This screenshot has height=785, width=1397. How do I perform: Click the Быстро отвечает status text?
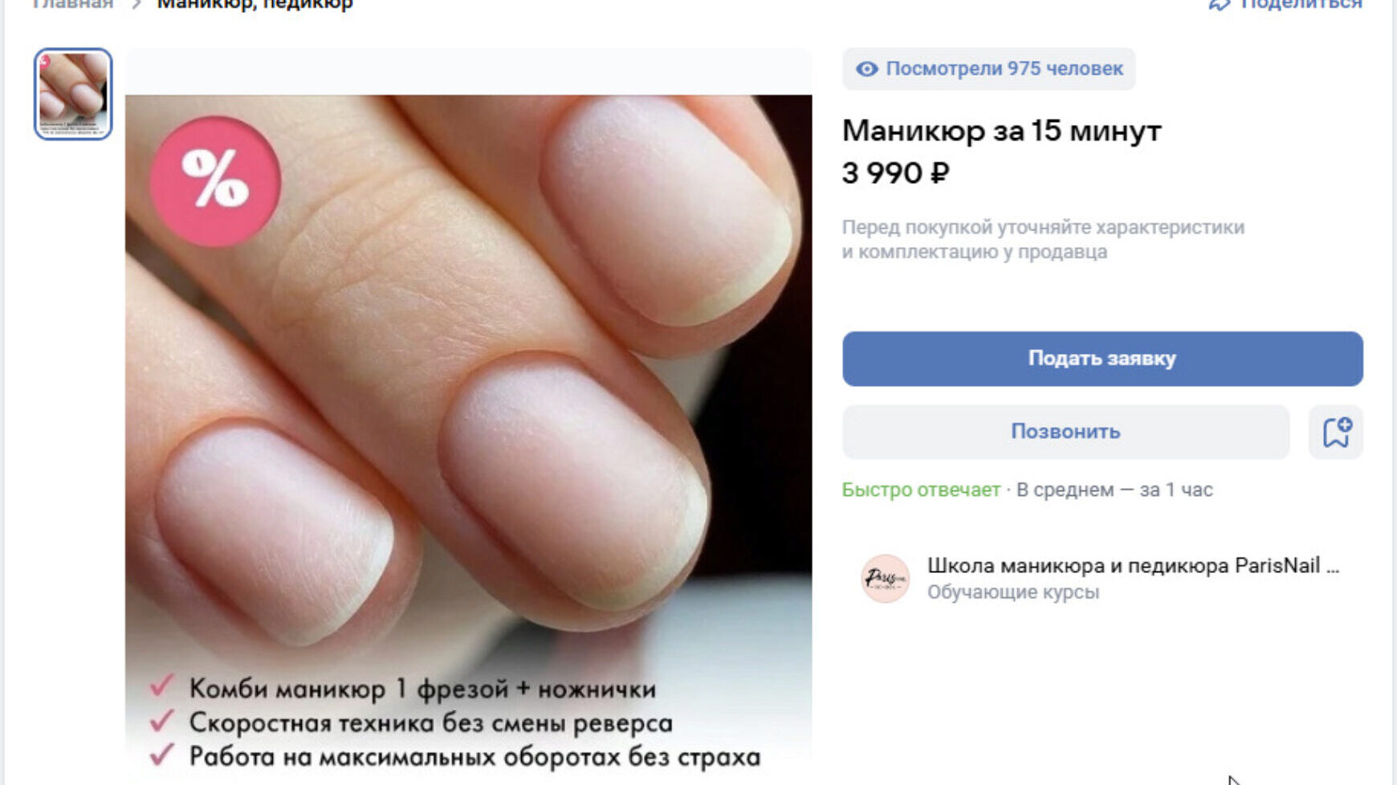(921, 490)
